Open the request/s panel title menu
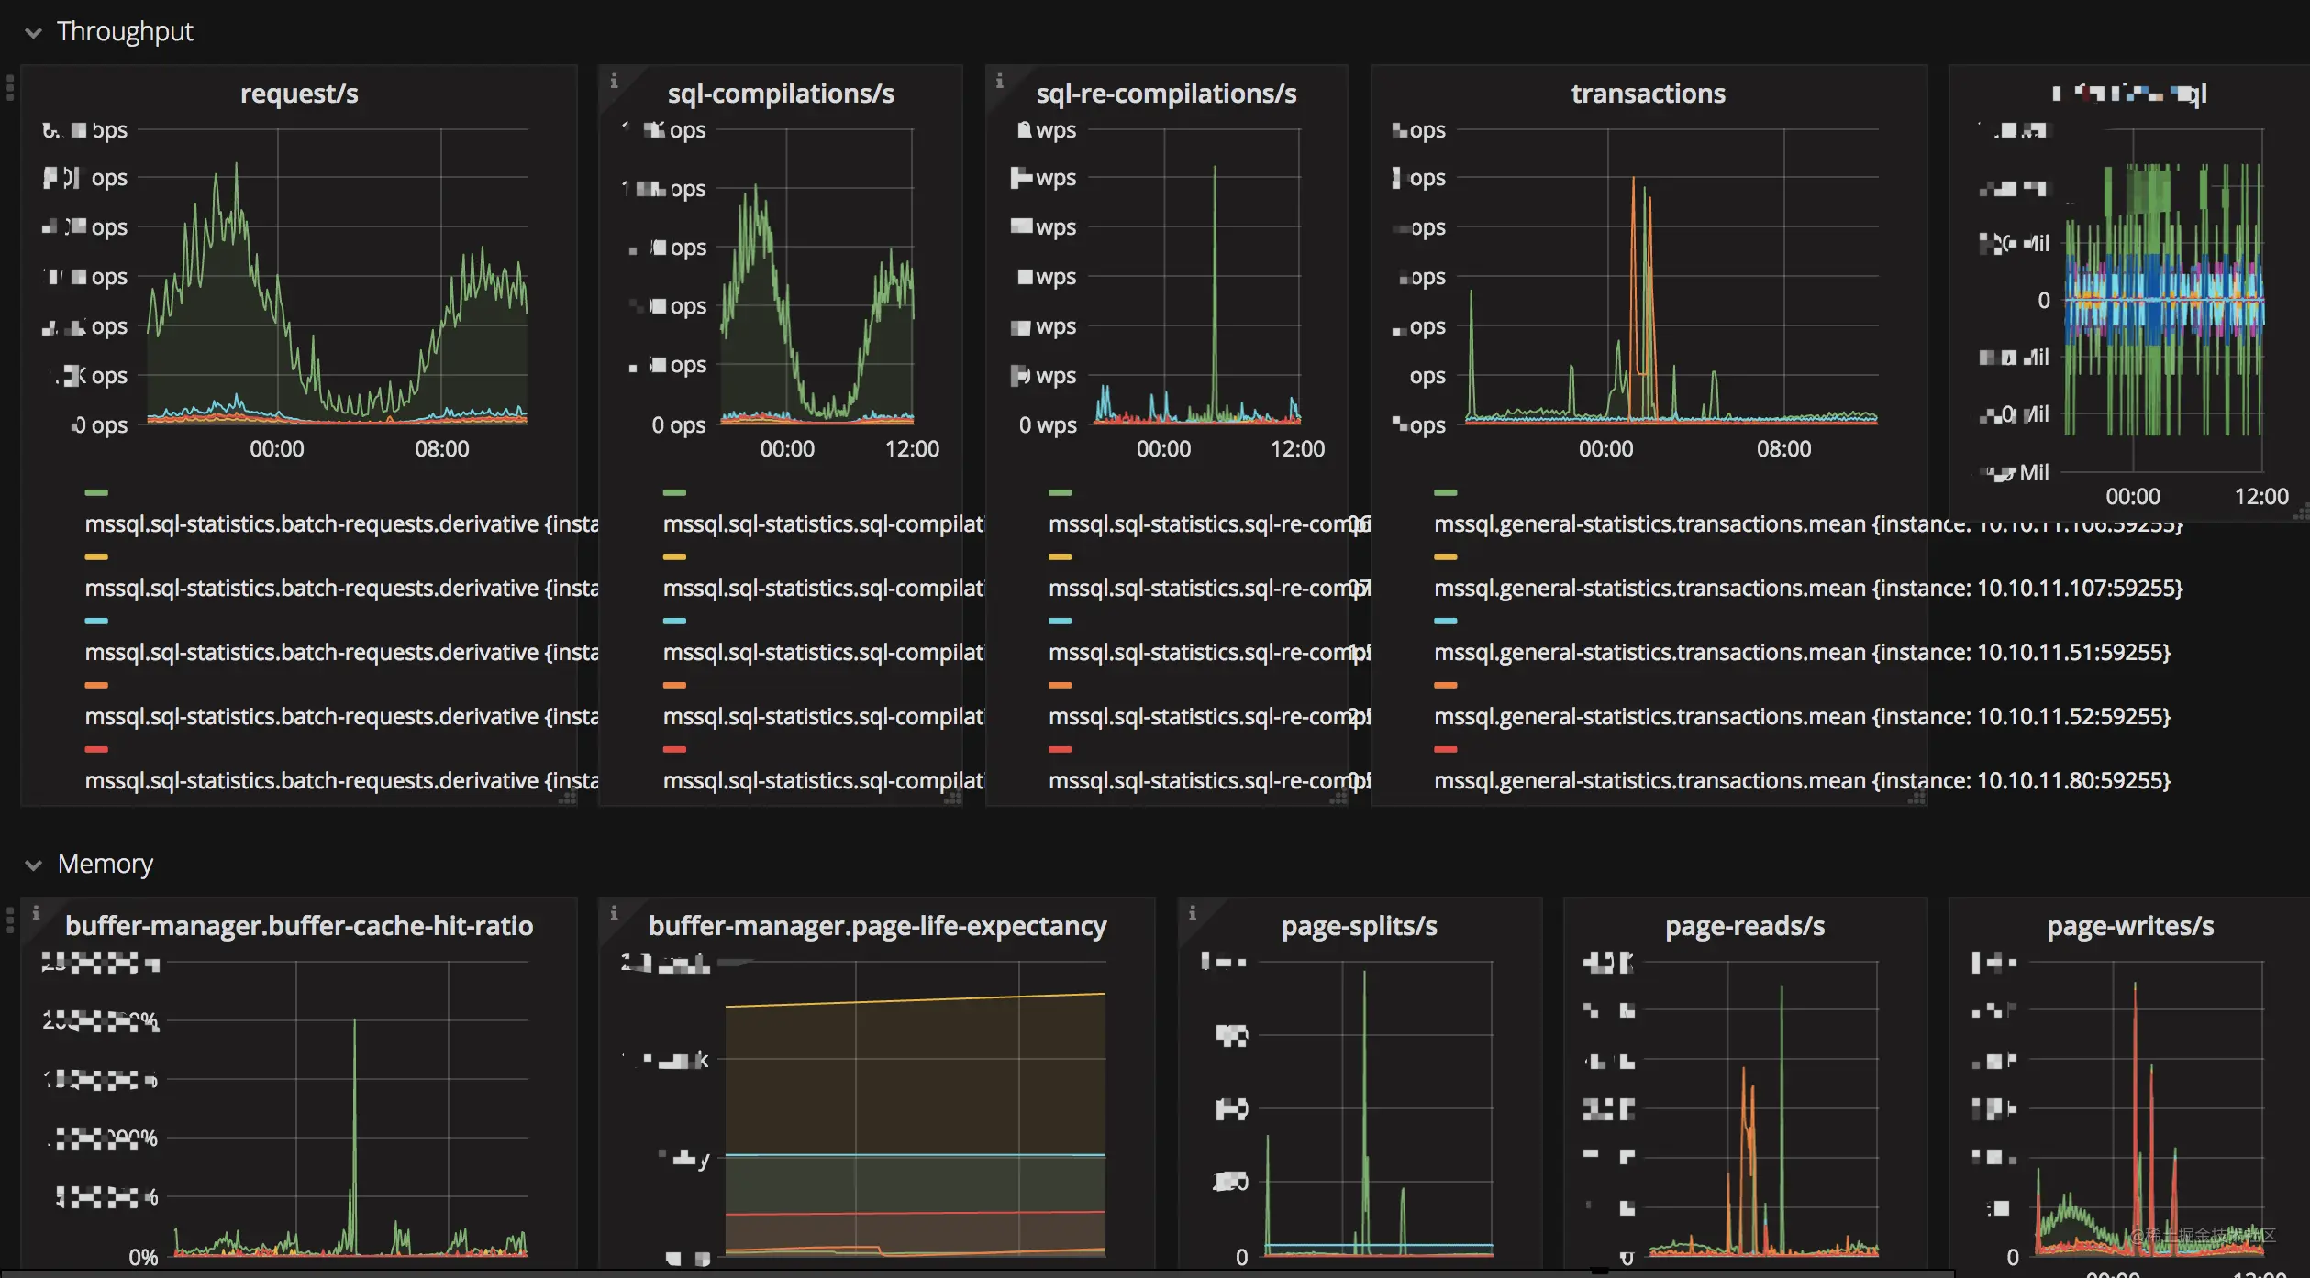The width and height of the screenshot is (2310, 1278). point(299,94)
